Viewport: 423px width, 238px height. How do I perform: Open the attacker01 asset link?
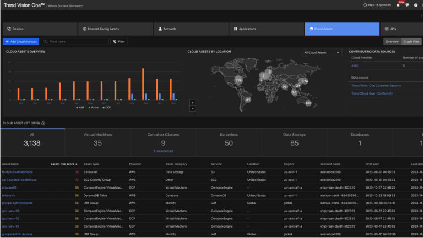pyautogui.click(x=9, y=187)
